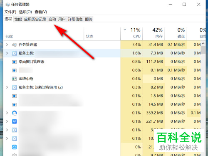Expand 服务主机: 远程过程调用 (2)
The image size is (208, 156).
coord(7,87)
